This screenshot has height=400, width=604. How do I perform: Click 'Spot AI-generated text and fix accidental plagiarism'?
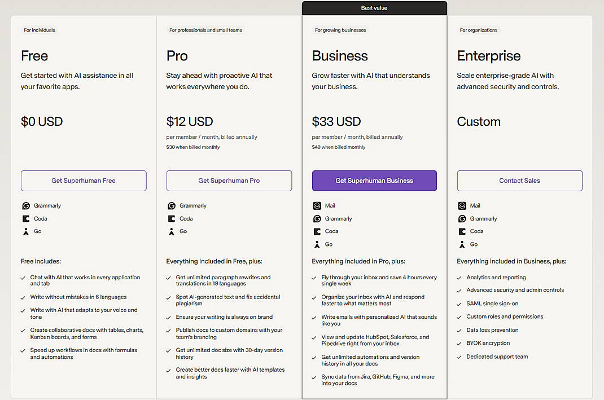(228, 300)
